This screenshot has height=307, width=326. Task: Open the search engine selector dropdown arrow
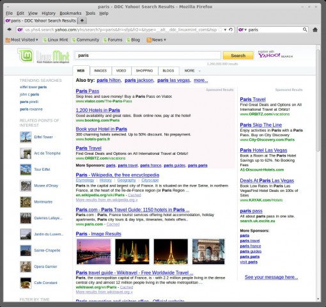(245, 30)
